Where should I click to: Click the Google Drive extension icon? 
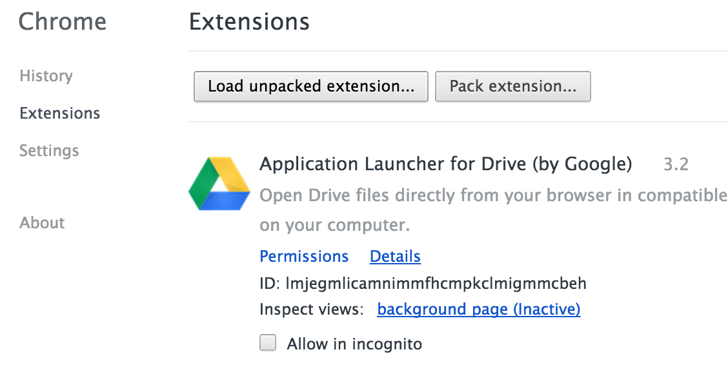click(219, 184)
